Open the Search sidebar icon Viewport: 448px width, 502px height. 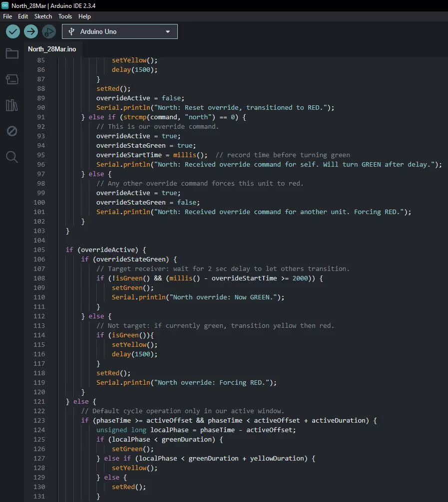[x=12, y=157]
